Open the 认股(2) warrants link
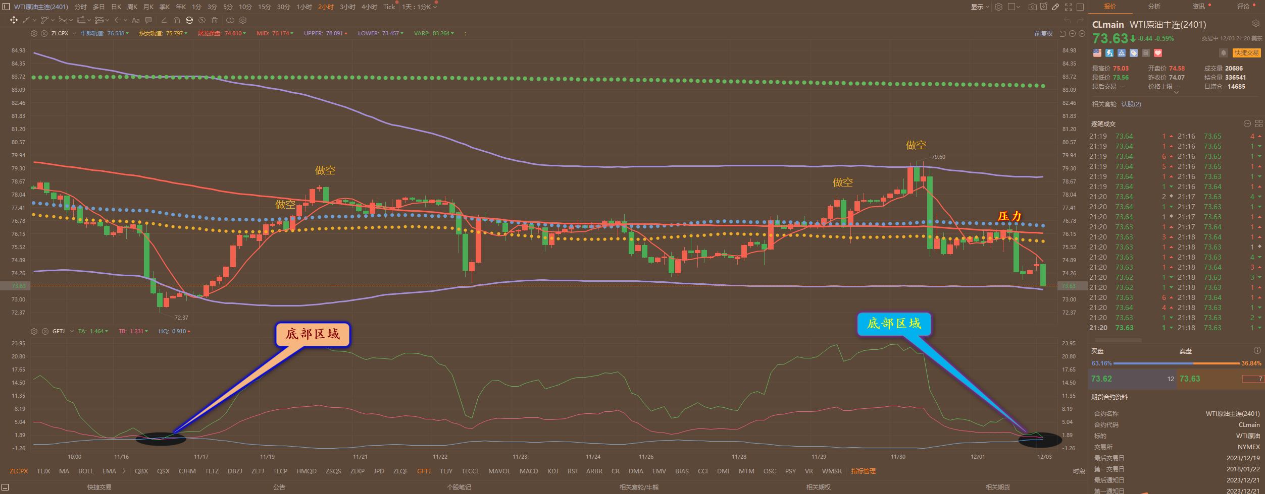This screenshot has height=494, width=1265. [x=1131, y=104]
